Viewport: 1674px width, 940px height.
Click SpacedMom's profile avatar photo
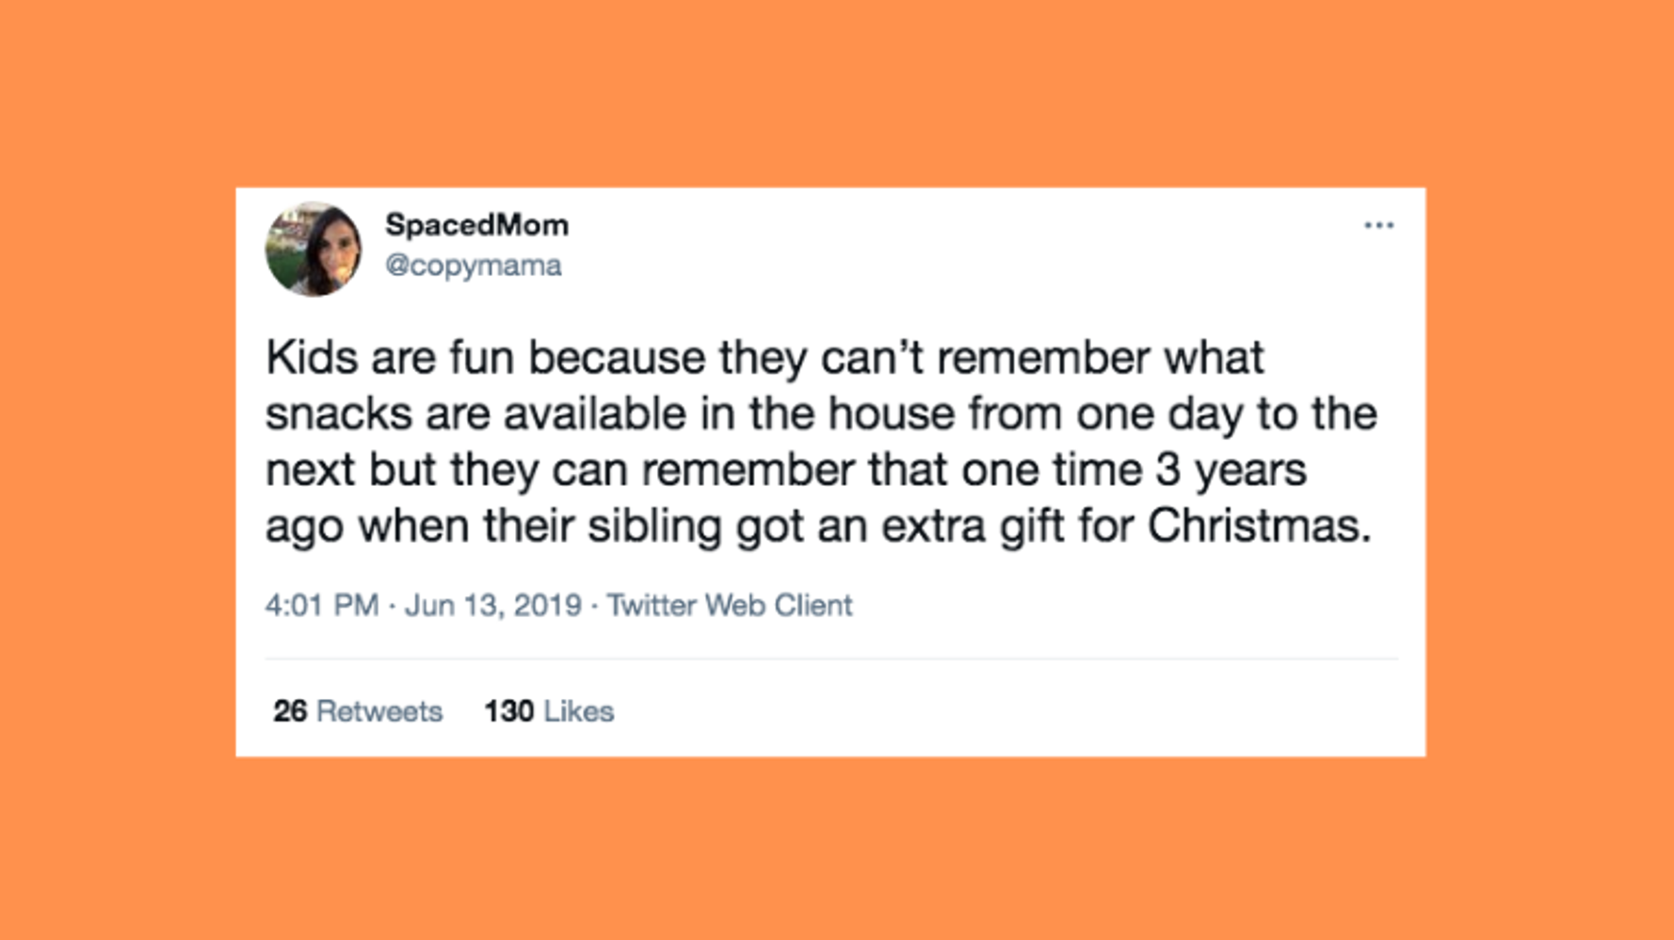click(x=314, y=250)
